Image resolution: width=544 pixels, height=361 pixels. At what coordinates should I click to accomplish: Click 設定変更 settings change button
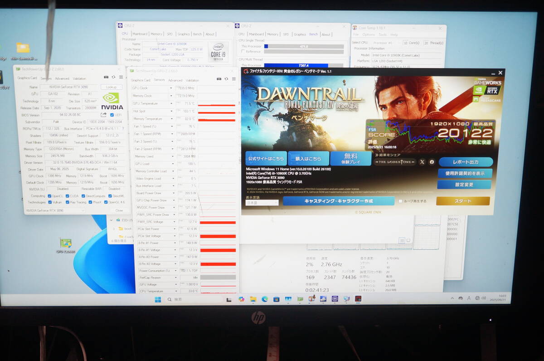tap(464, 185)
